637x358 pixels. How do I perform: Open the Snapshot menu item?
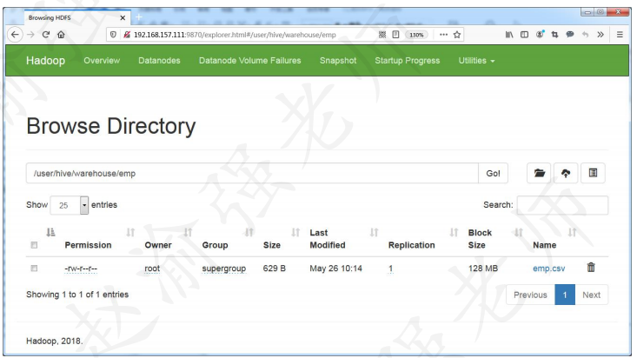click(338, 61)
